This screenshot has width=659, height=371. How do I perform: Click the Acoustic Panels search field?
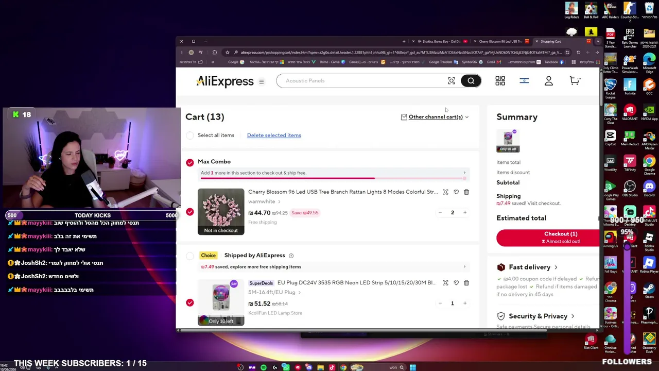click(360, 81)
